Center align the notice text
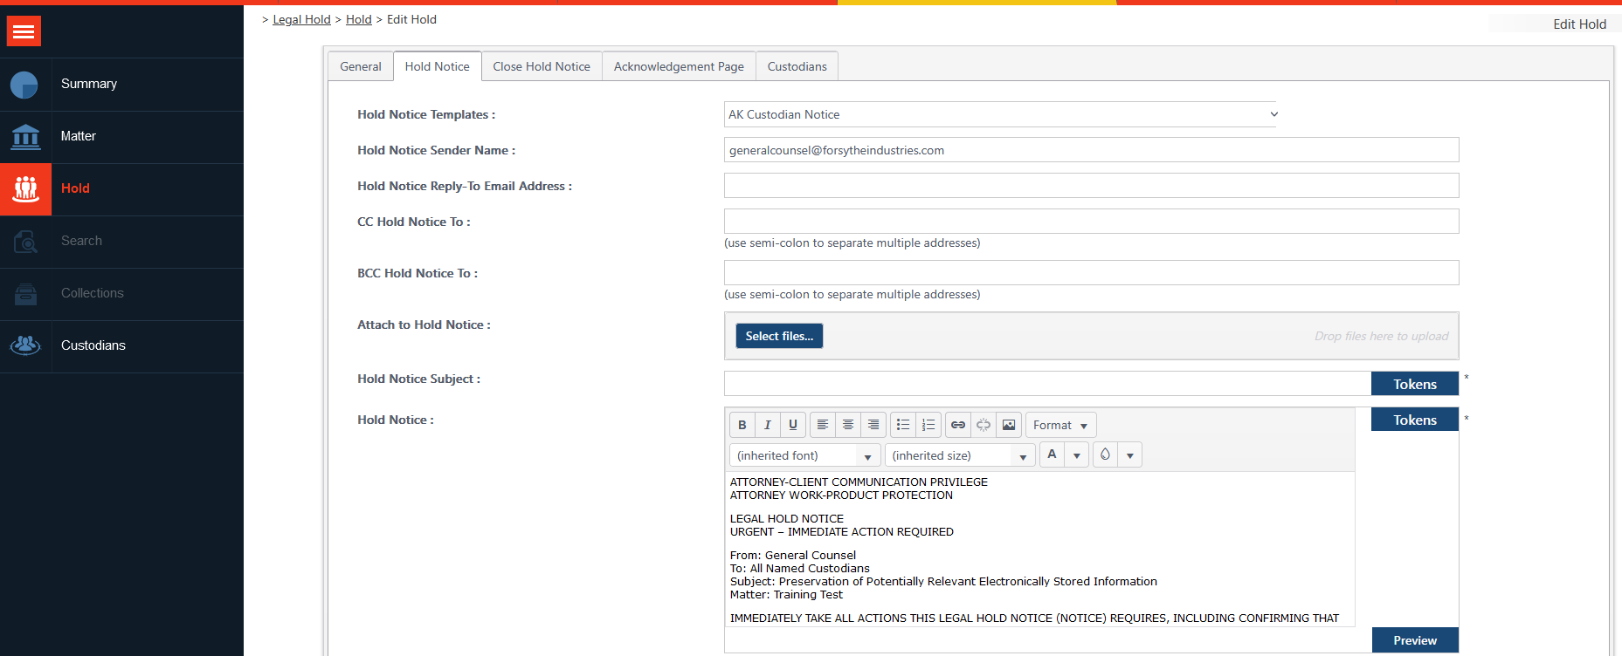Image resolution: width=1622 pixels, height=656 pixels. point(847,425)
